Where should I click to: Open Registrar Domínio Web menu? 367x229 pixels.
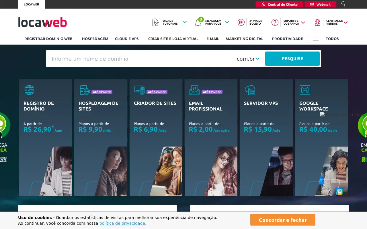[48, 39]
